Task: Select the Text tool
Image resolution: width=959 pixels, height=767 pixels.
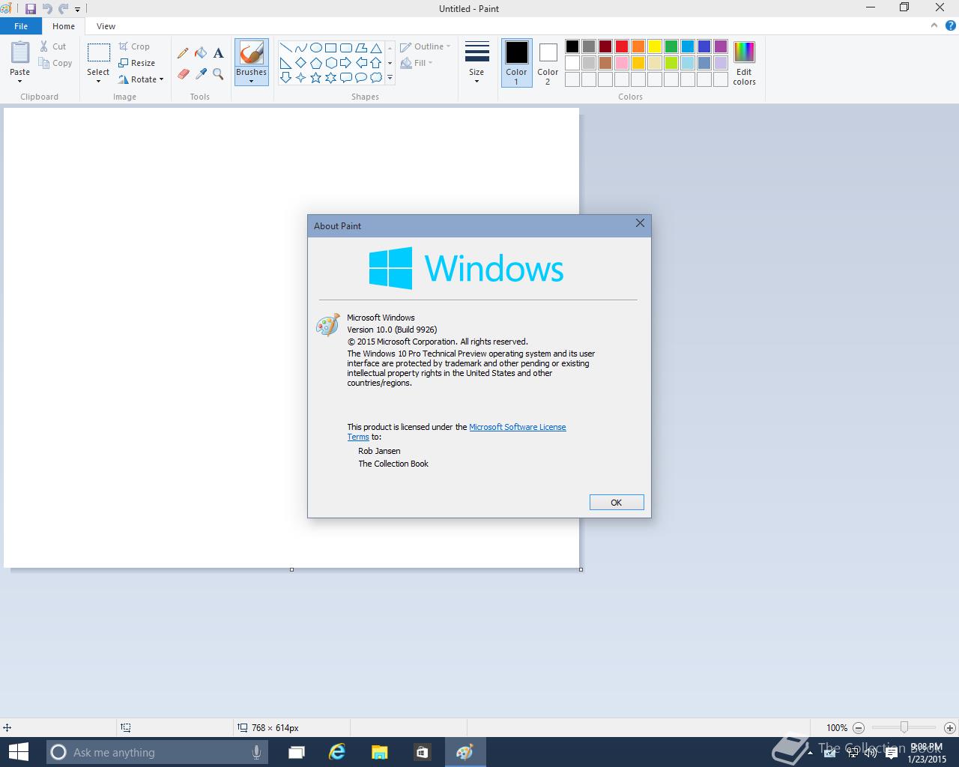Action: click(x=218, y=53)
